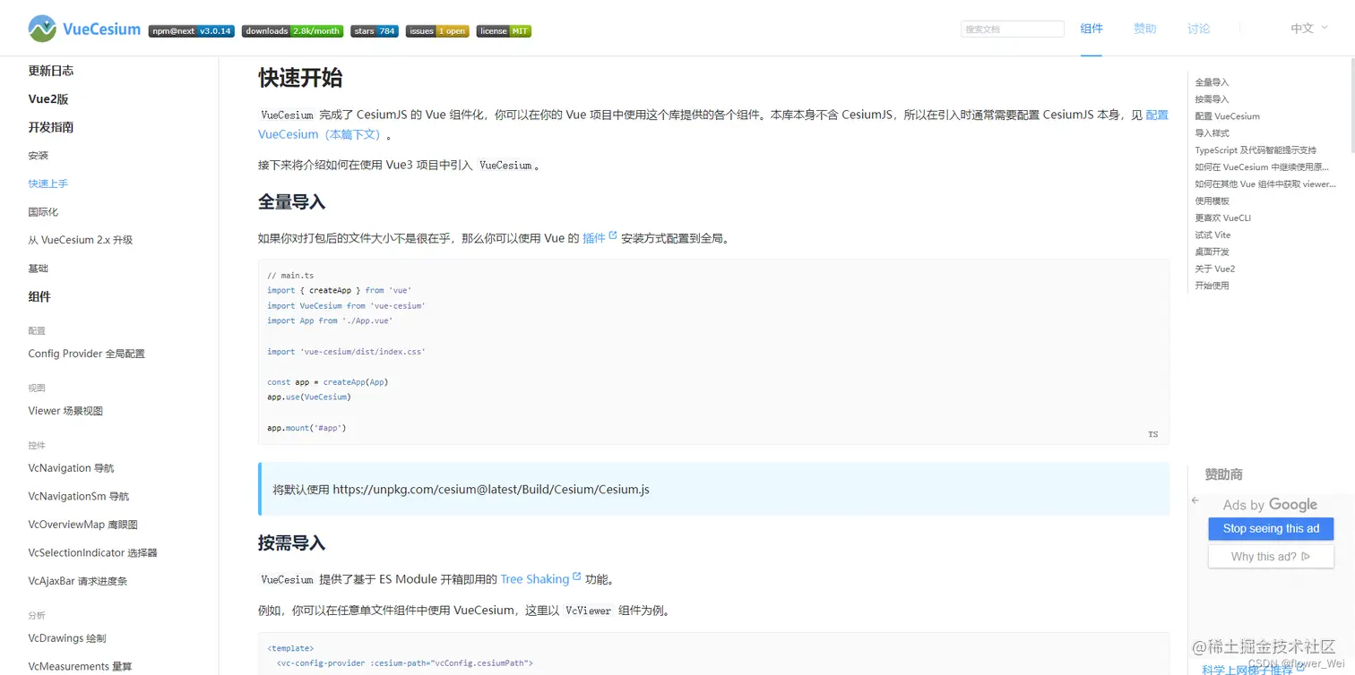The image size is (1355, 675).
Task: Click the issues 1 open badge
Action: tap(436, 30)
